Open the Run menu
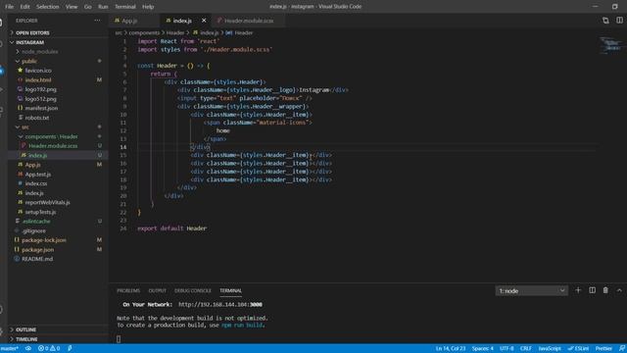 103,7
